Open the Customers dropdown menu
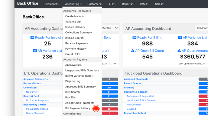208x116 pixels. [95, 4]
